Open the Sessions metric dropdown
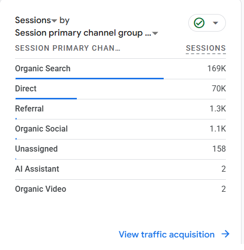 [36, 20]
